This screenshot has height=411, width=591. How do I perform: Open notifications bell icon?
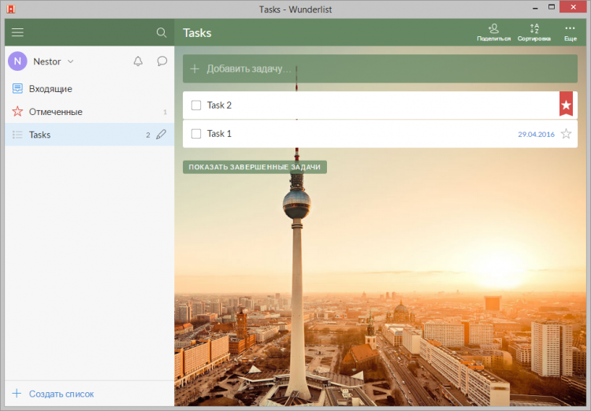click(x=138, y=61)
